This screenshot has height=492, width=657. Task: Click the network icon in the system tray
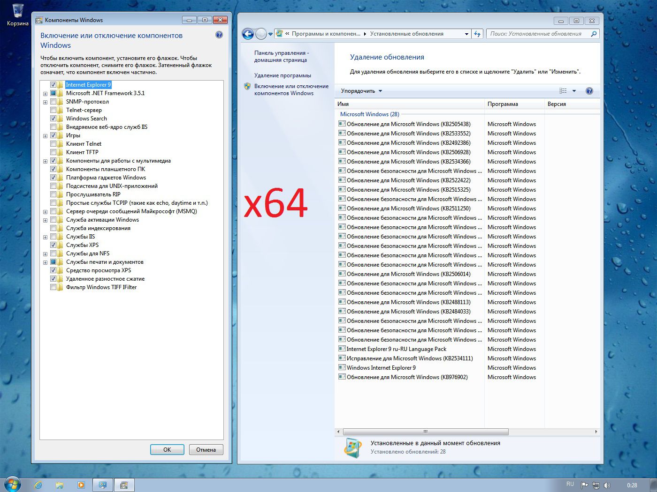(596, 485)
